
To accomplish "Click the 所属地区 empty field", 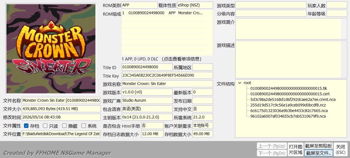I will pyautogui.click(x=203, y=67).
